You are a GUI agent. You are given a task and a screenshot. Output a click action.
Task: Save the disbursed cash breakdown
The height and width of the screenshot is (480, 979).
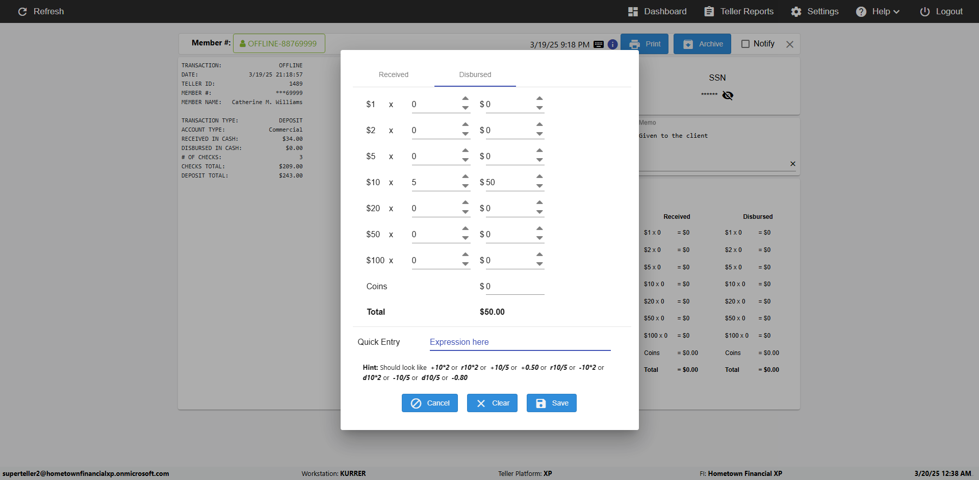552,403
